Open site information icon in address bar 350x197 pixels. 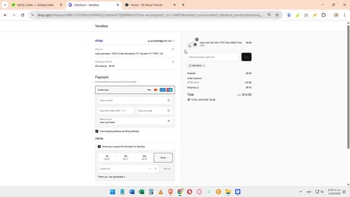(x=33, y=15)
